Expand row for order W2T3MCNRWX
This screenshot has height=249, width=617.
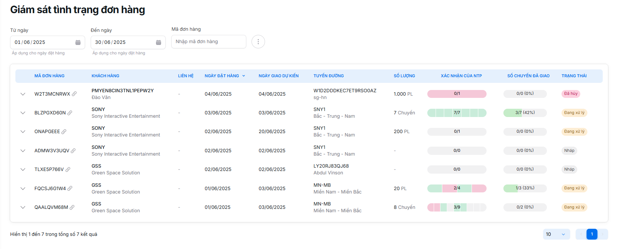23,94
